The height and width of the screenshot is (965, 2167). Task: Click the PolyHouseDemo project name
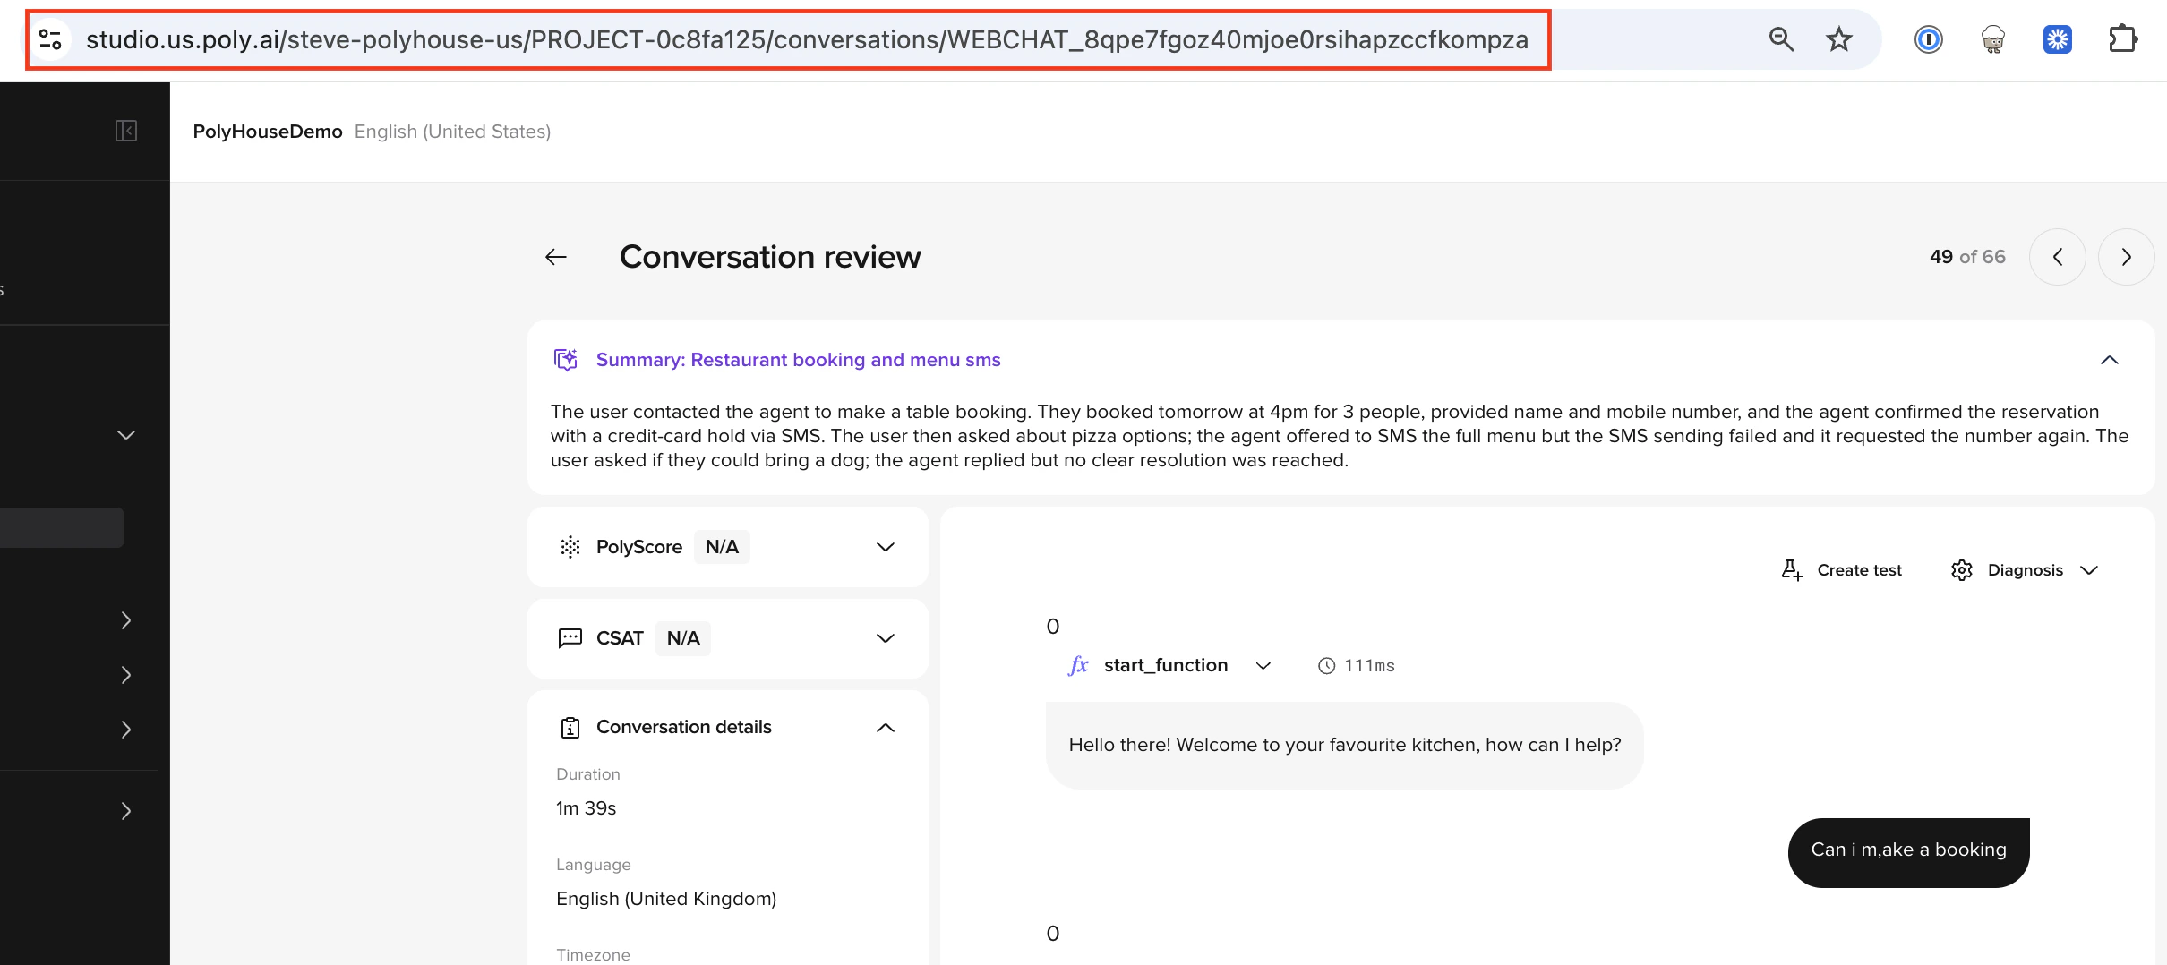coord(268,132)
